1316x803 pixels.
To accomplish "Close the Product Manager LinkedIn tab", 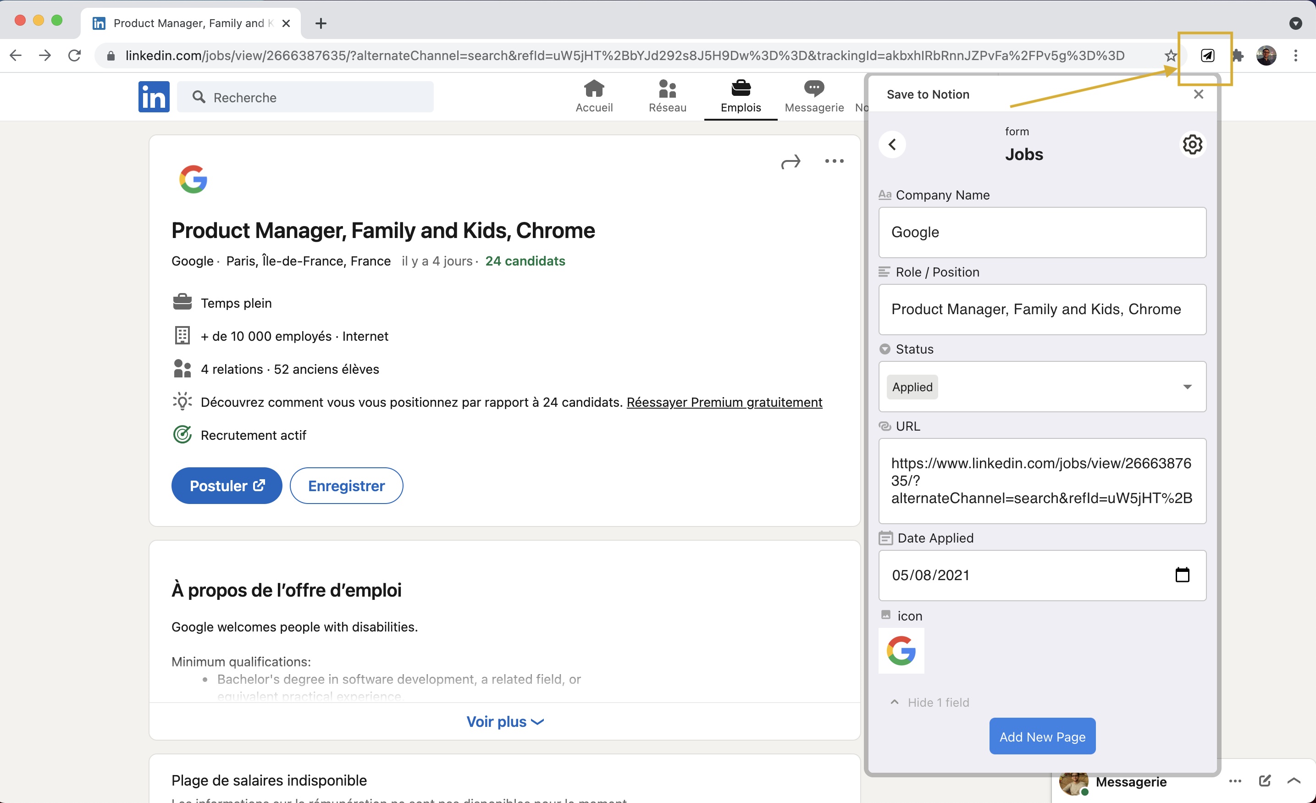I will 286,23.
